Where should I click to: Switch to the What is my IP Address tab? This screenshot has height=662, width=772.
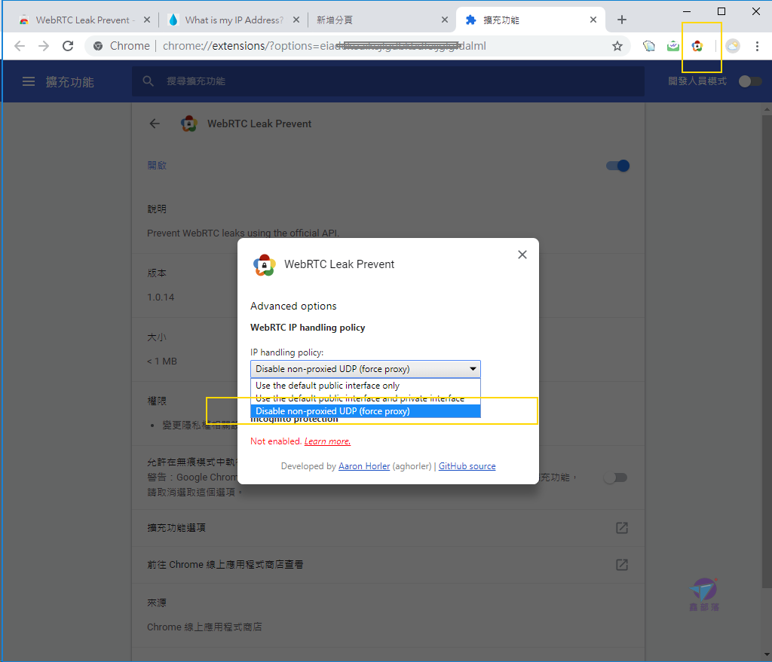pos(234,20)
